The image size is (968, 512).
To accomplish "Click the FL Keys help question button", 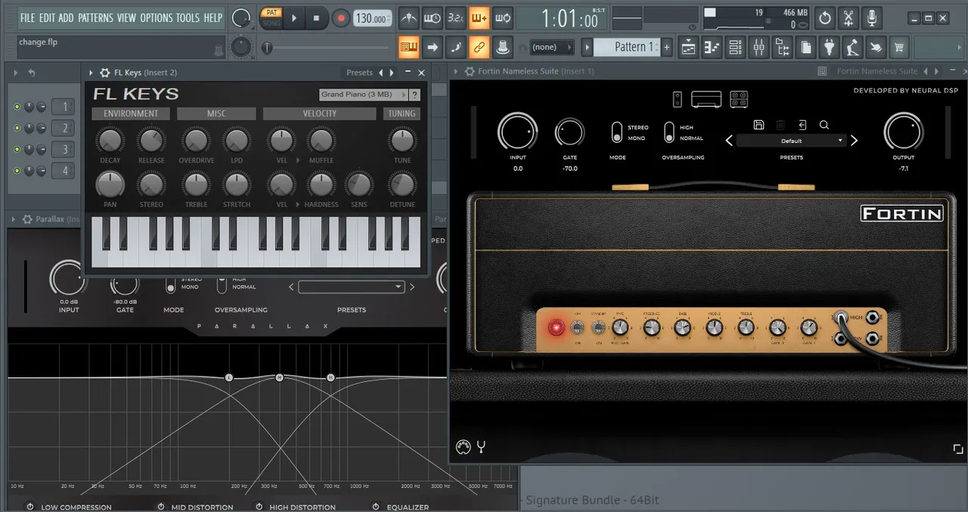I will pos(414,95).
